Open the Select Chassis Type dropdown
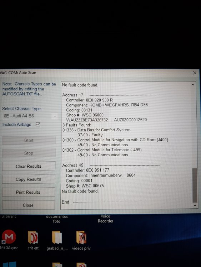This screenshot has width=201, height=267. coord(30,116)
